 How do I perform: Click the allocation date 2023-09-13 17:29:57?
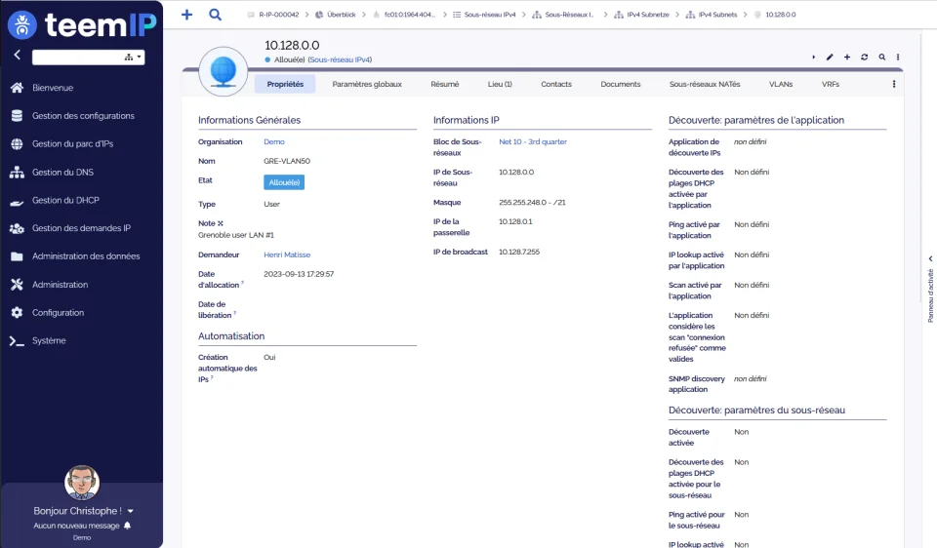tap(299, 274)
